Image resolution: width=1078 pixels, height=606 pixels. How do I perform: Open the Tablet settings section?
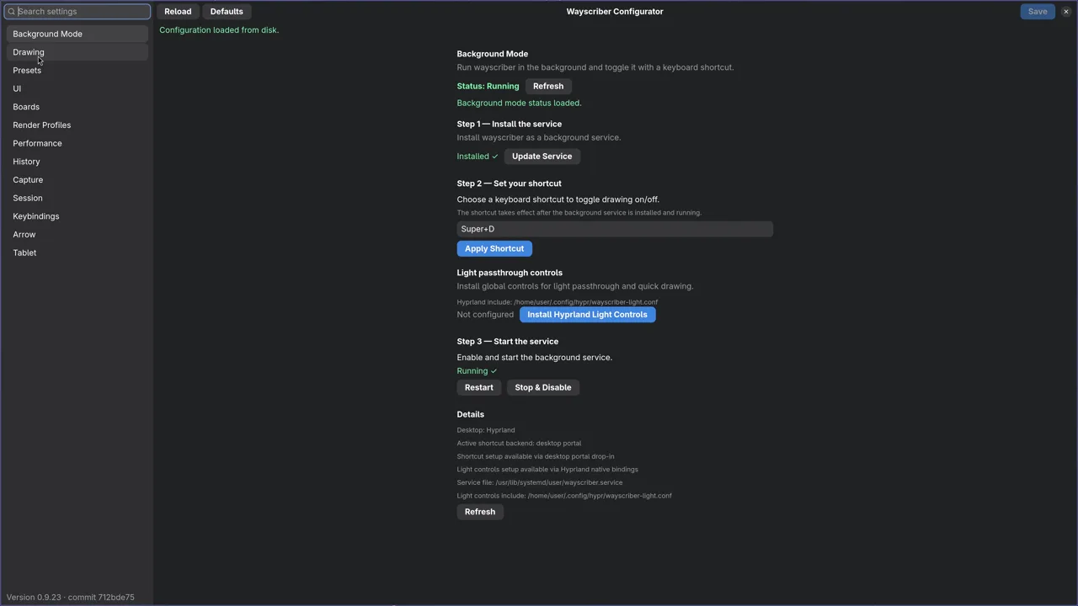pos(77,252)
